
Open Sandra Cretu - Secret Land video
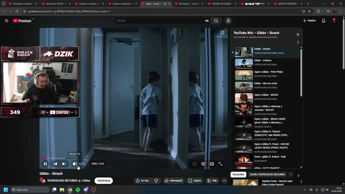[x=277, y=183]
